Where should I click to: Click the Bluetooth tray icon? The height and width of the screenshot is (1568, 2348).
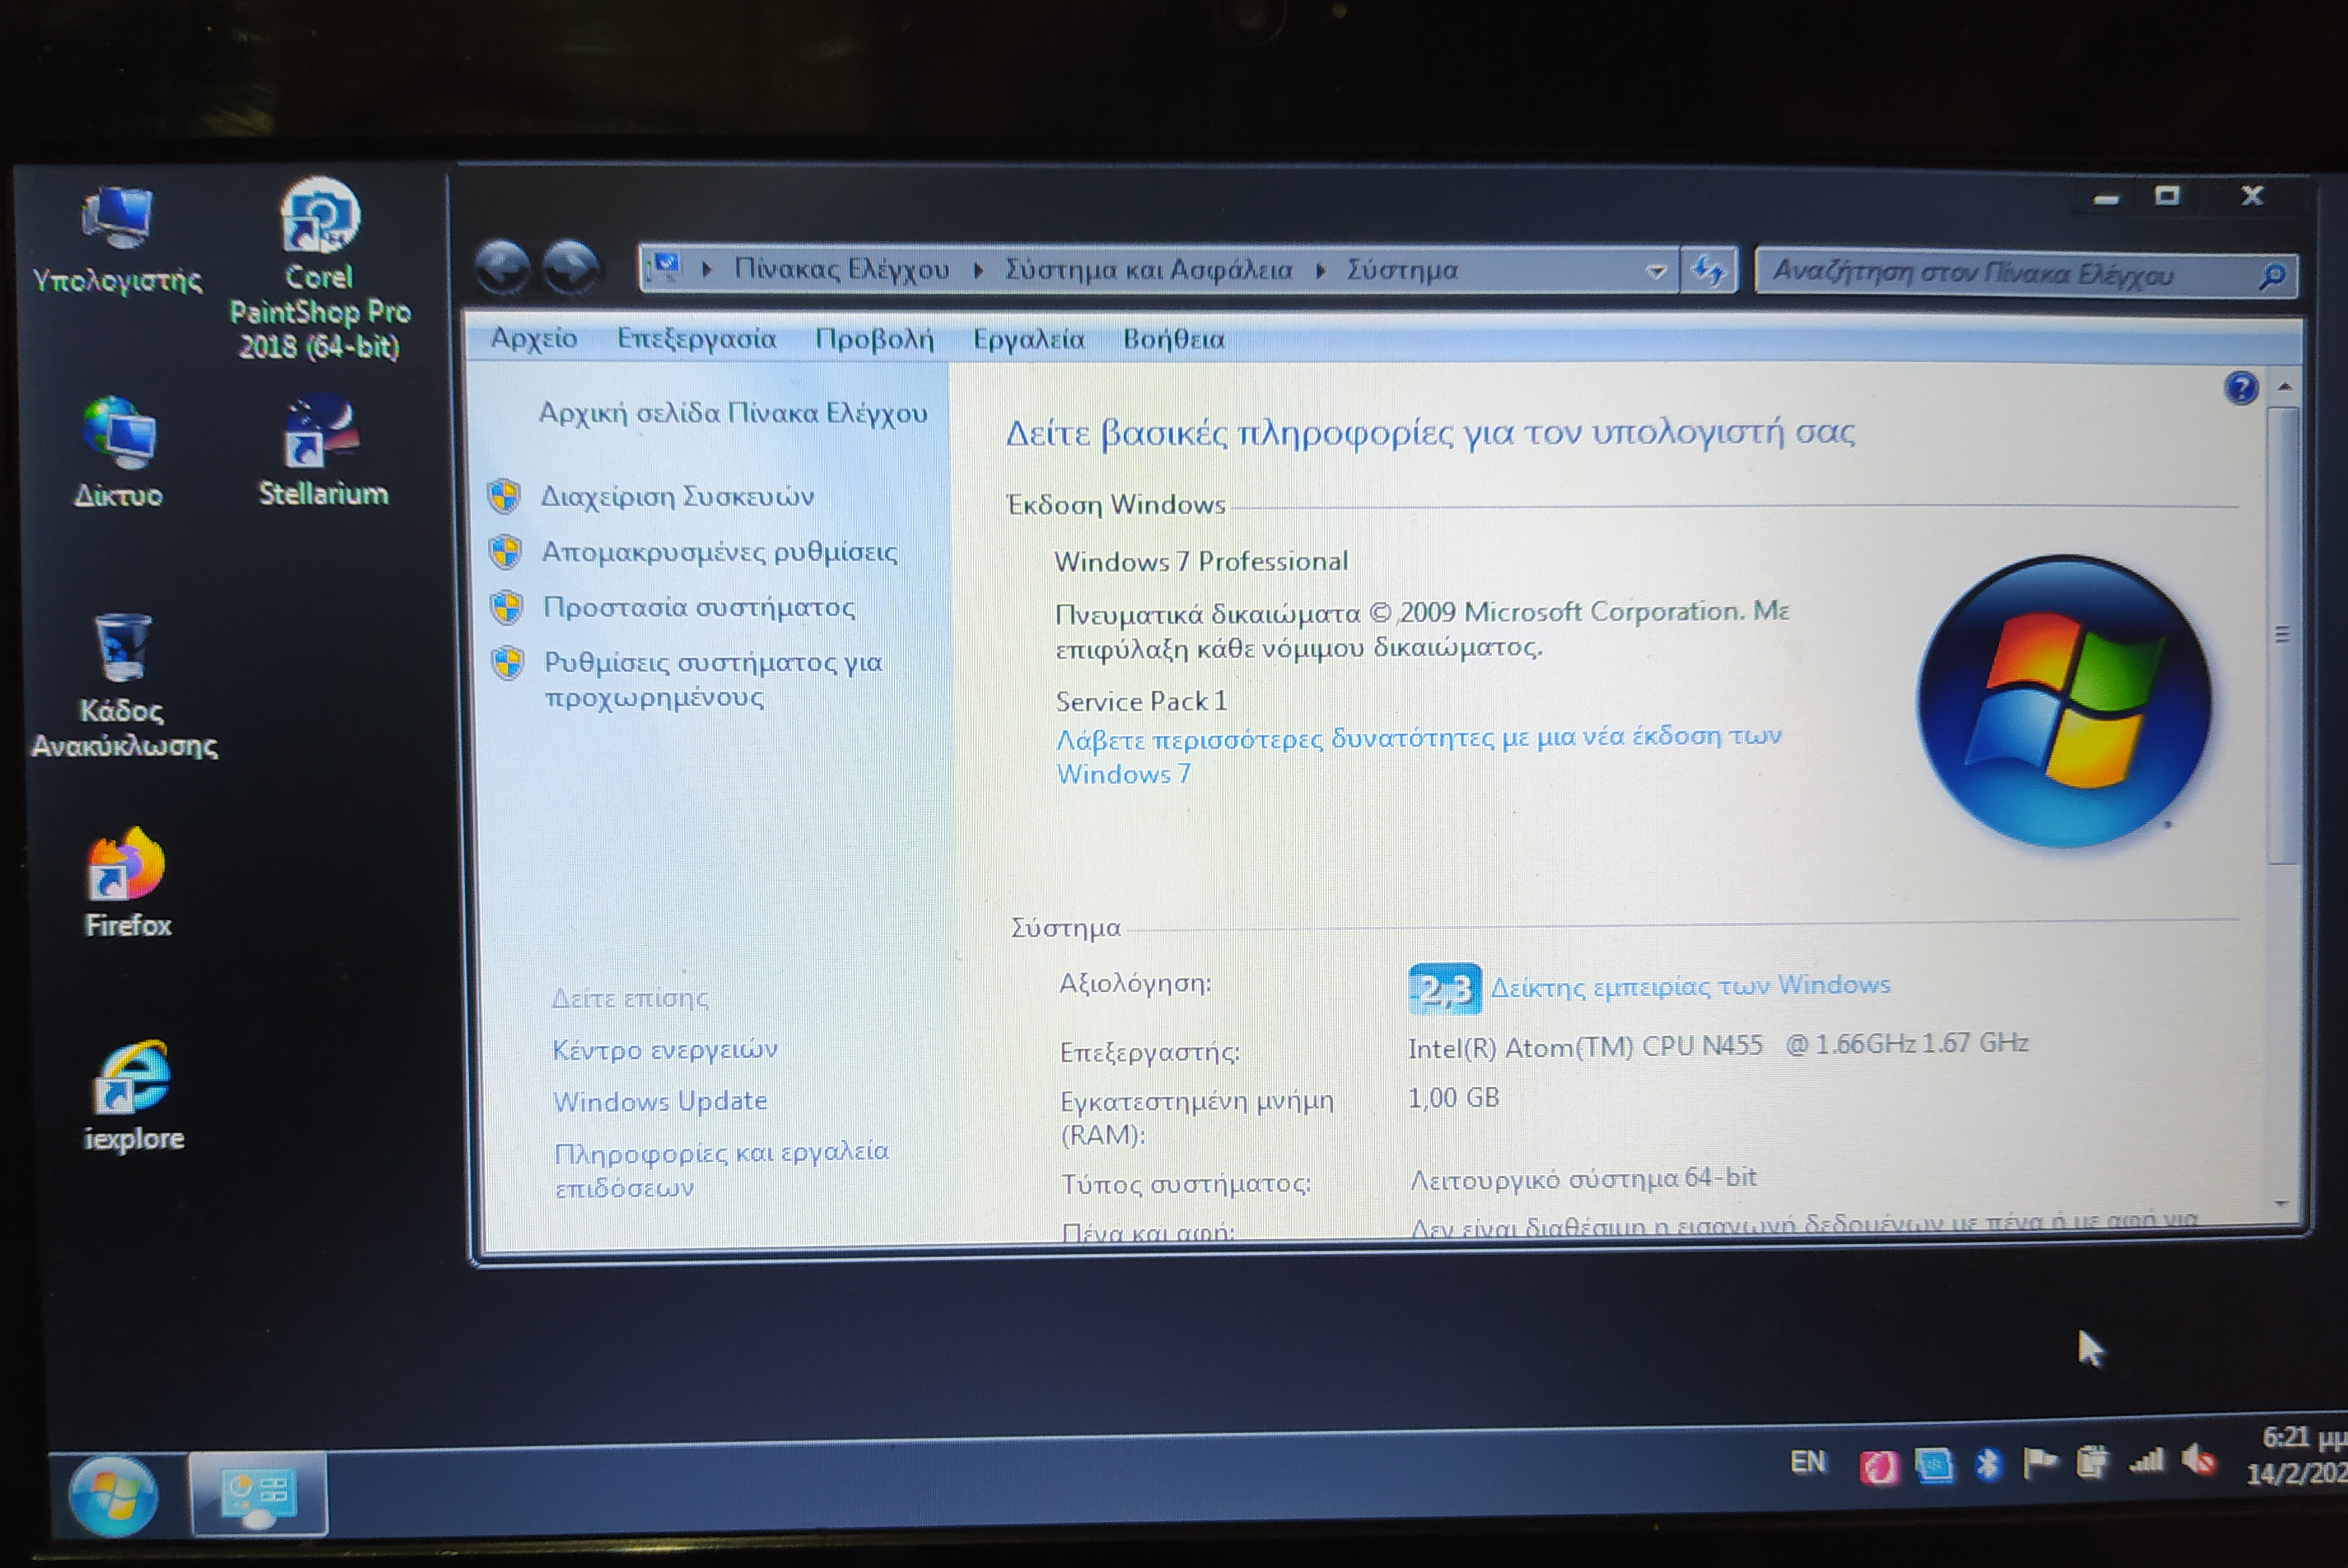coord(1988,1465)
